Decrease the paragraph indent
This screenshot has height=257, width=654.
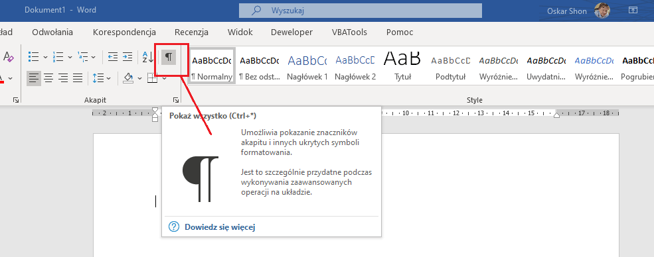coord(113,56)
